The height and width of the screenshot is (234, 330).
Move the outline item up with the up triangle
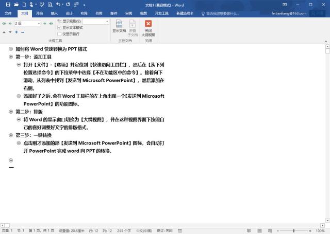pyautogui.click(x=4, y=32)
